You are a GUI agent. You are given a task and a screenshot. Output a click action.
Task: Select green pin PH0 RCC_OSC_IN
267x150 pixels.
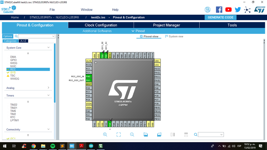89,76
